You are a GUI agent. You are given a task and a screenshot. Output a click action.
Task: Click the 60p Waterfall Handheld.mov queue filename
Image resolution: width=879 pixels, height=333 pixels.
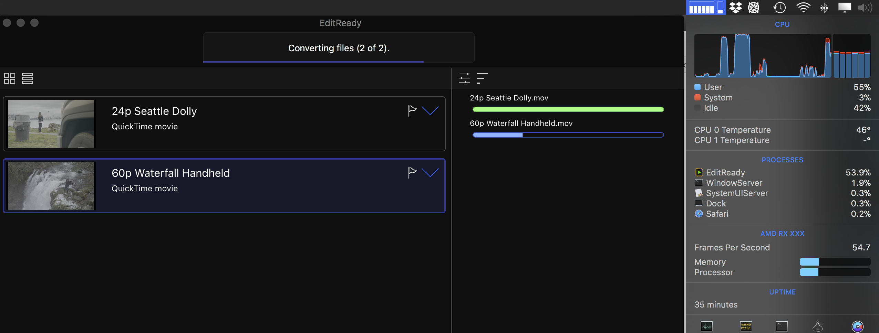521,123
